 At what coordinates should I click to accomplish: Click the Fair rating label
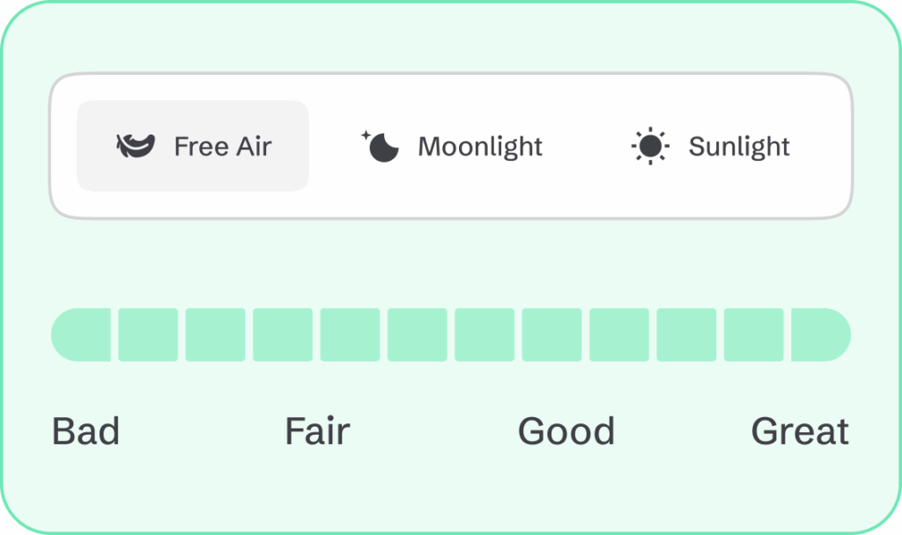(317, 432)
